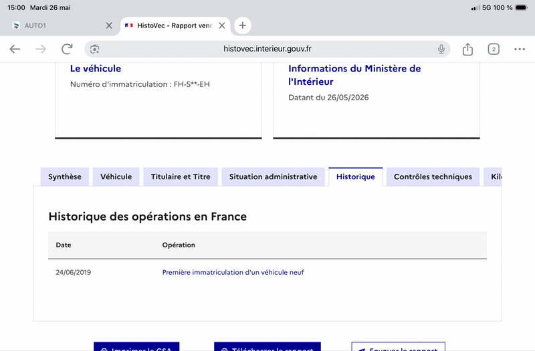Image resolution: width=535 pixels, height=351 pixels.
Task: Click the Imprimer le CSA button
Action: coord(136,346)
